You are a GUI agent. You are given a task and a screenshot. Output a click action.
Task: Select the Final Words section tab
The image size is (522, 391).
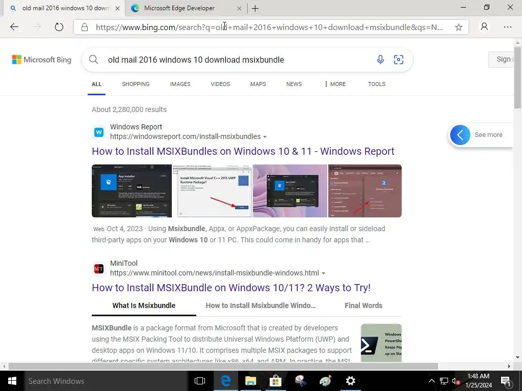click(x=363, y=305)
